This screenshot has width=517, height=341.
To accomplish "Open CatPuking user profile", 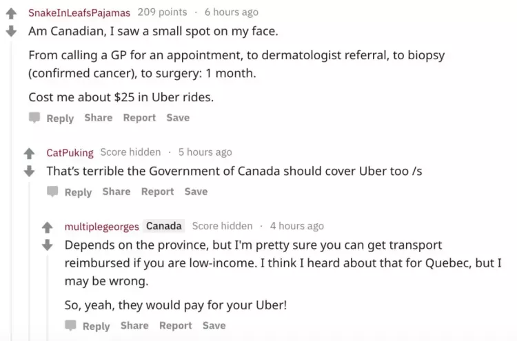I will click(70, 152).
